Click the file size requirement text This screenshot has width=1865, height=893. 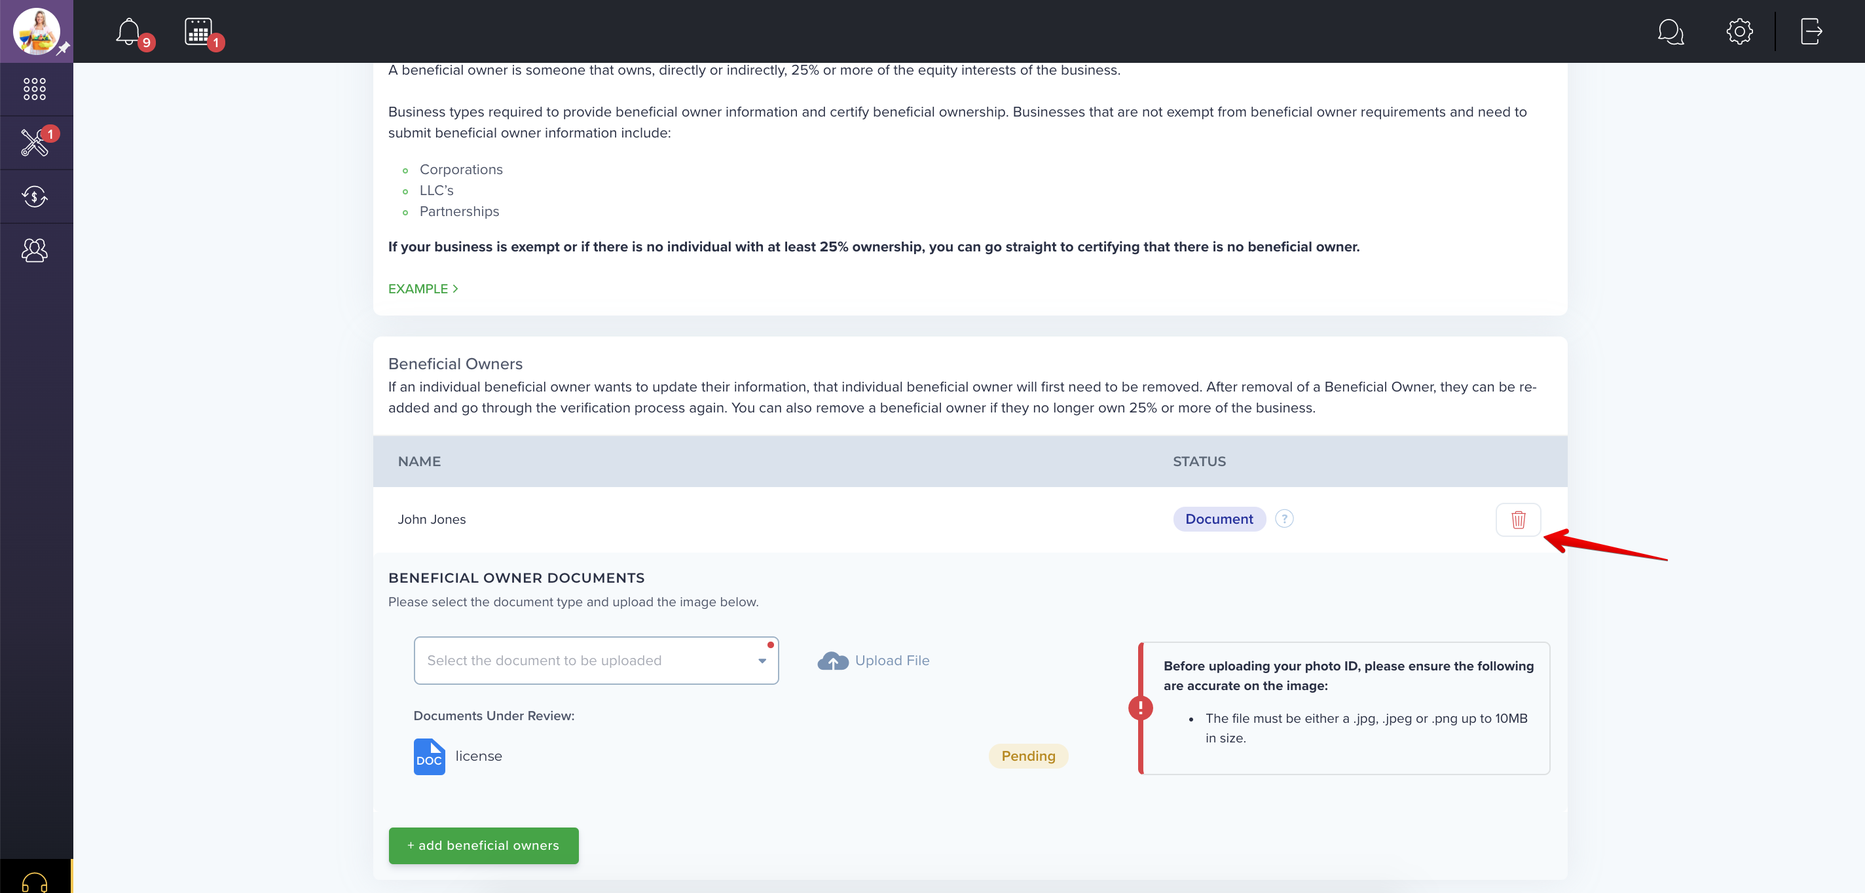(1366, 728)
